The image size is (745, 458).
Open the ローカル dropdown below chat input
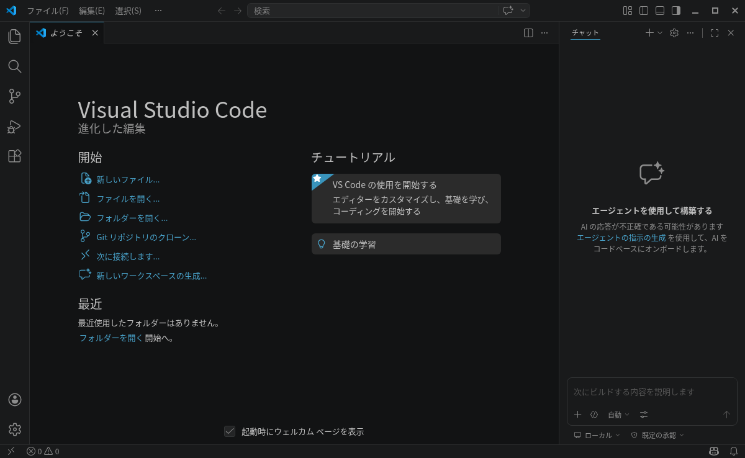pyautogui.click(x=597, y=435)
